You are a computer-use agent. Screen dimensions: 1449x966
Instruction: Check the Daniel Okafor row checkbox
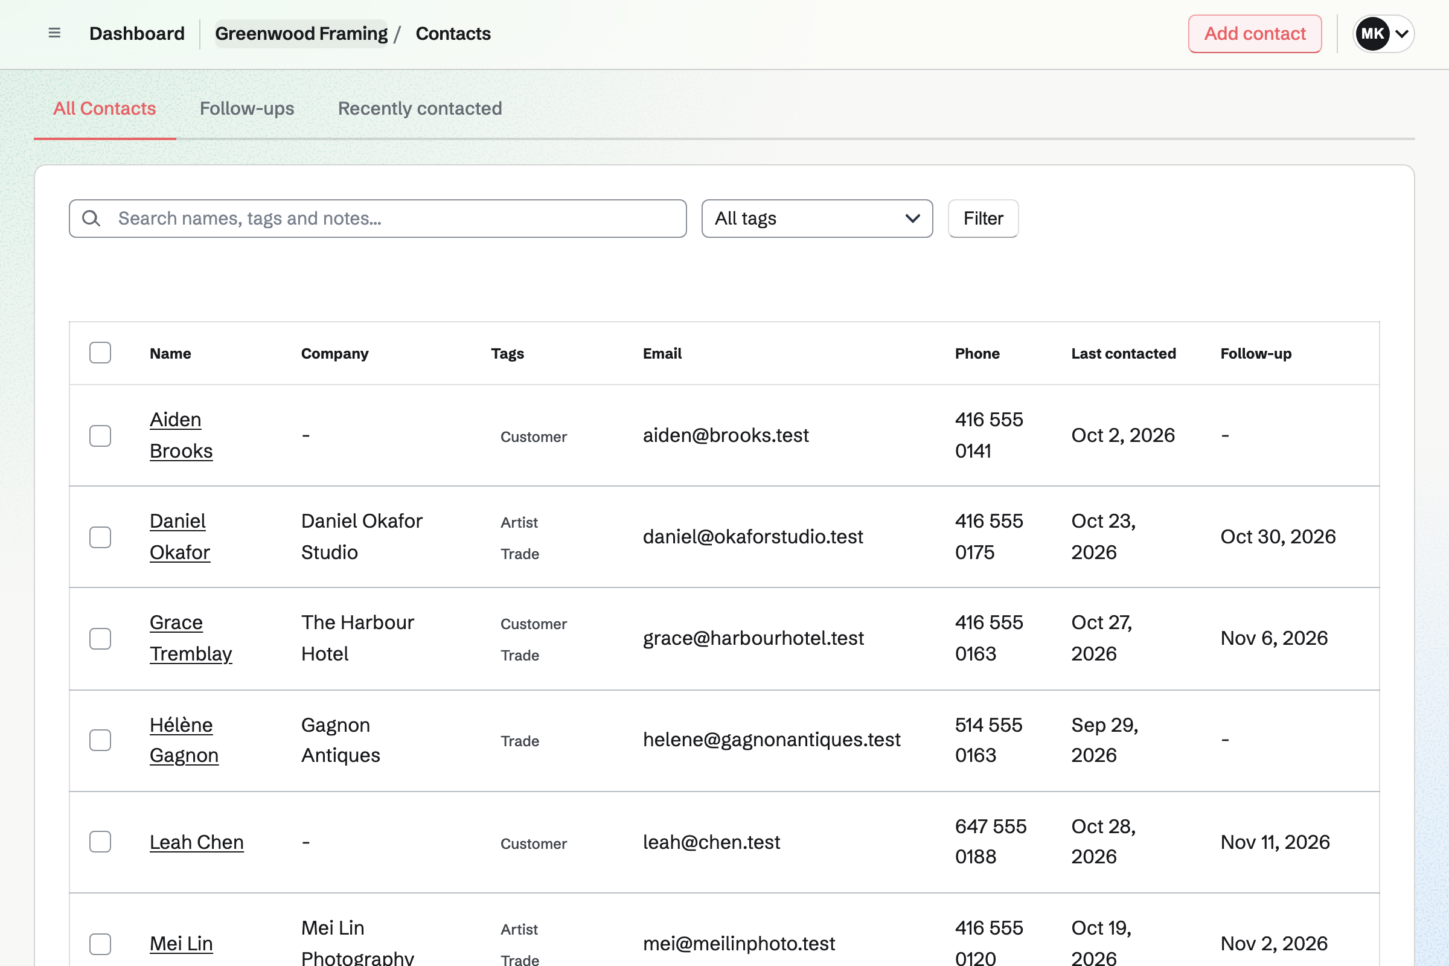[100, 537]
